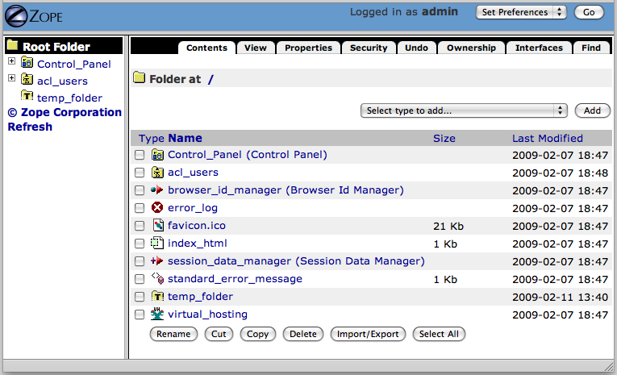Open the Properties tab
Viewport: 617px width, 375px height.
(x=308, y=48)
